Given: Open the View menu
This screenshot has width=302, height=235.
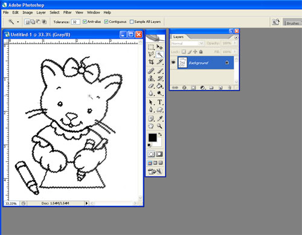Looking at the screenshot, I should pos(79,13).
